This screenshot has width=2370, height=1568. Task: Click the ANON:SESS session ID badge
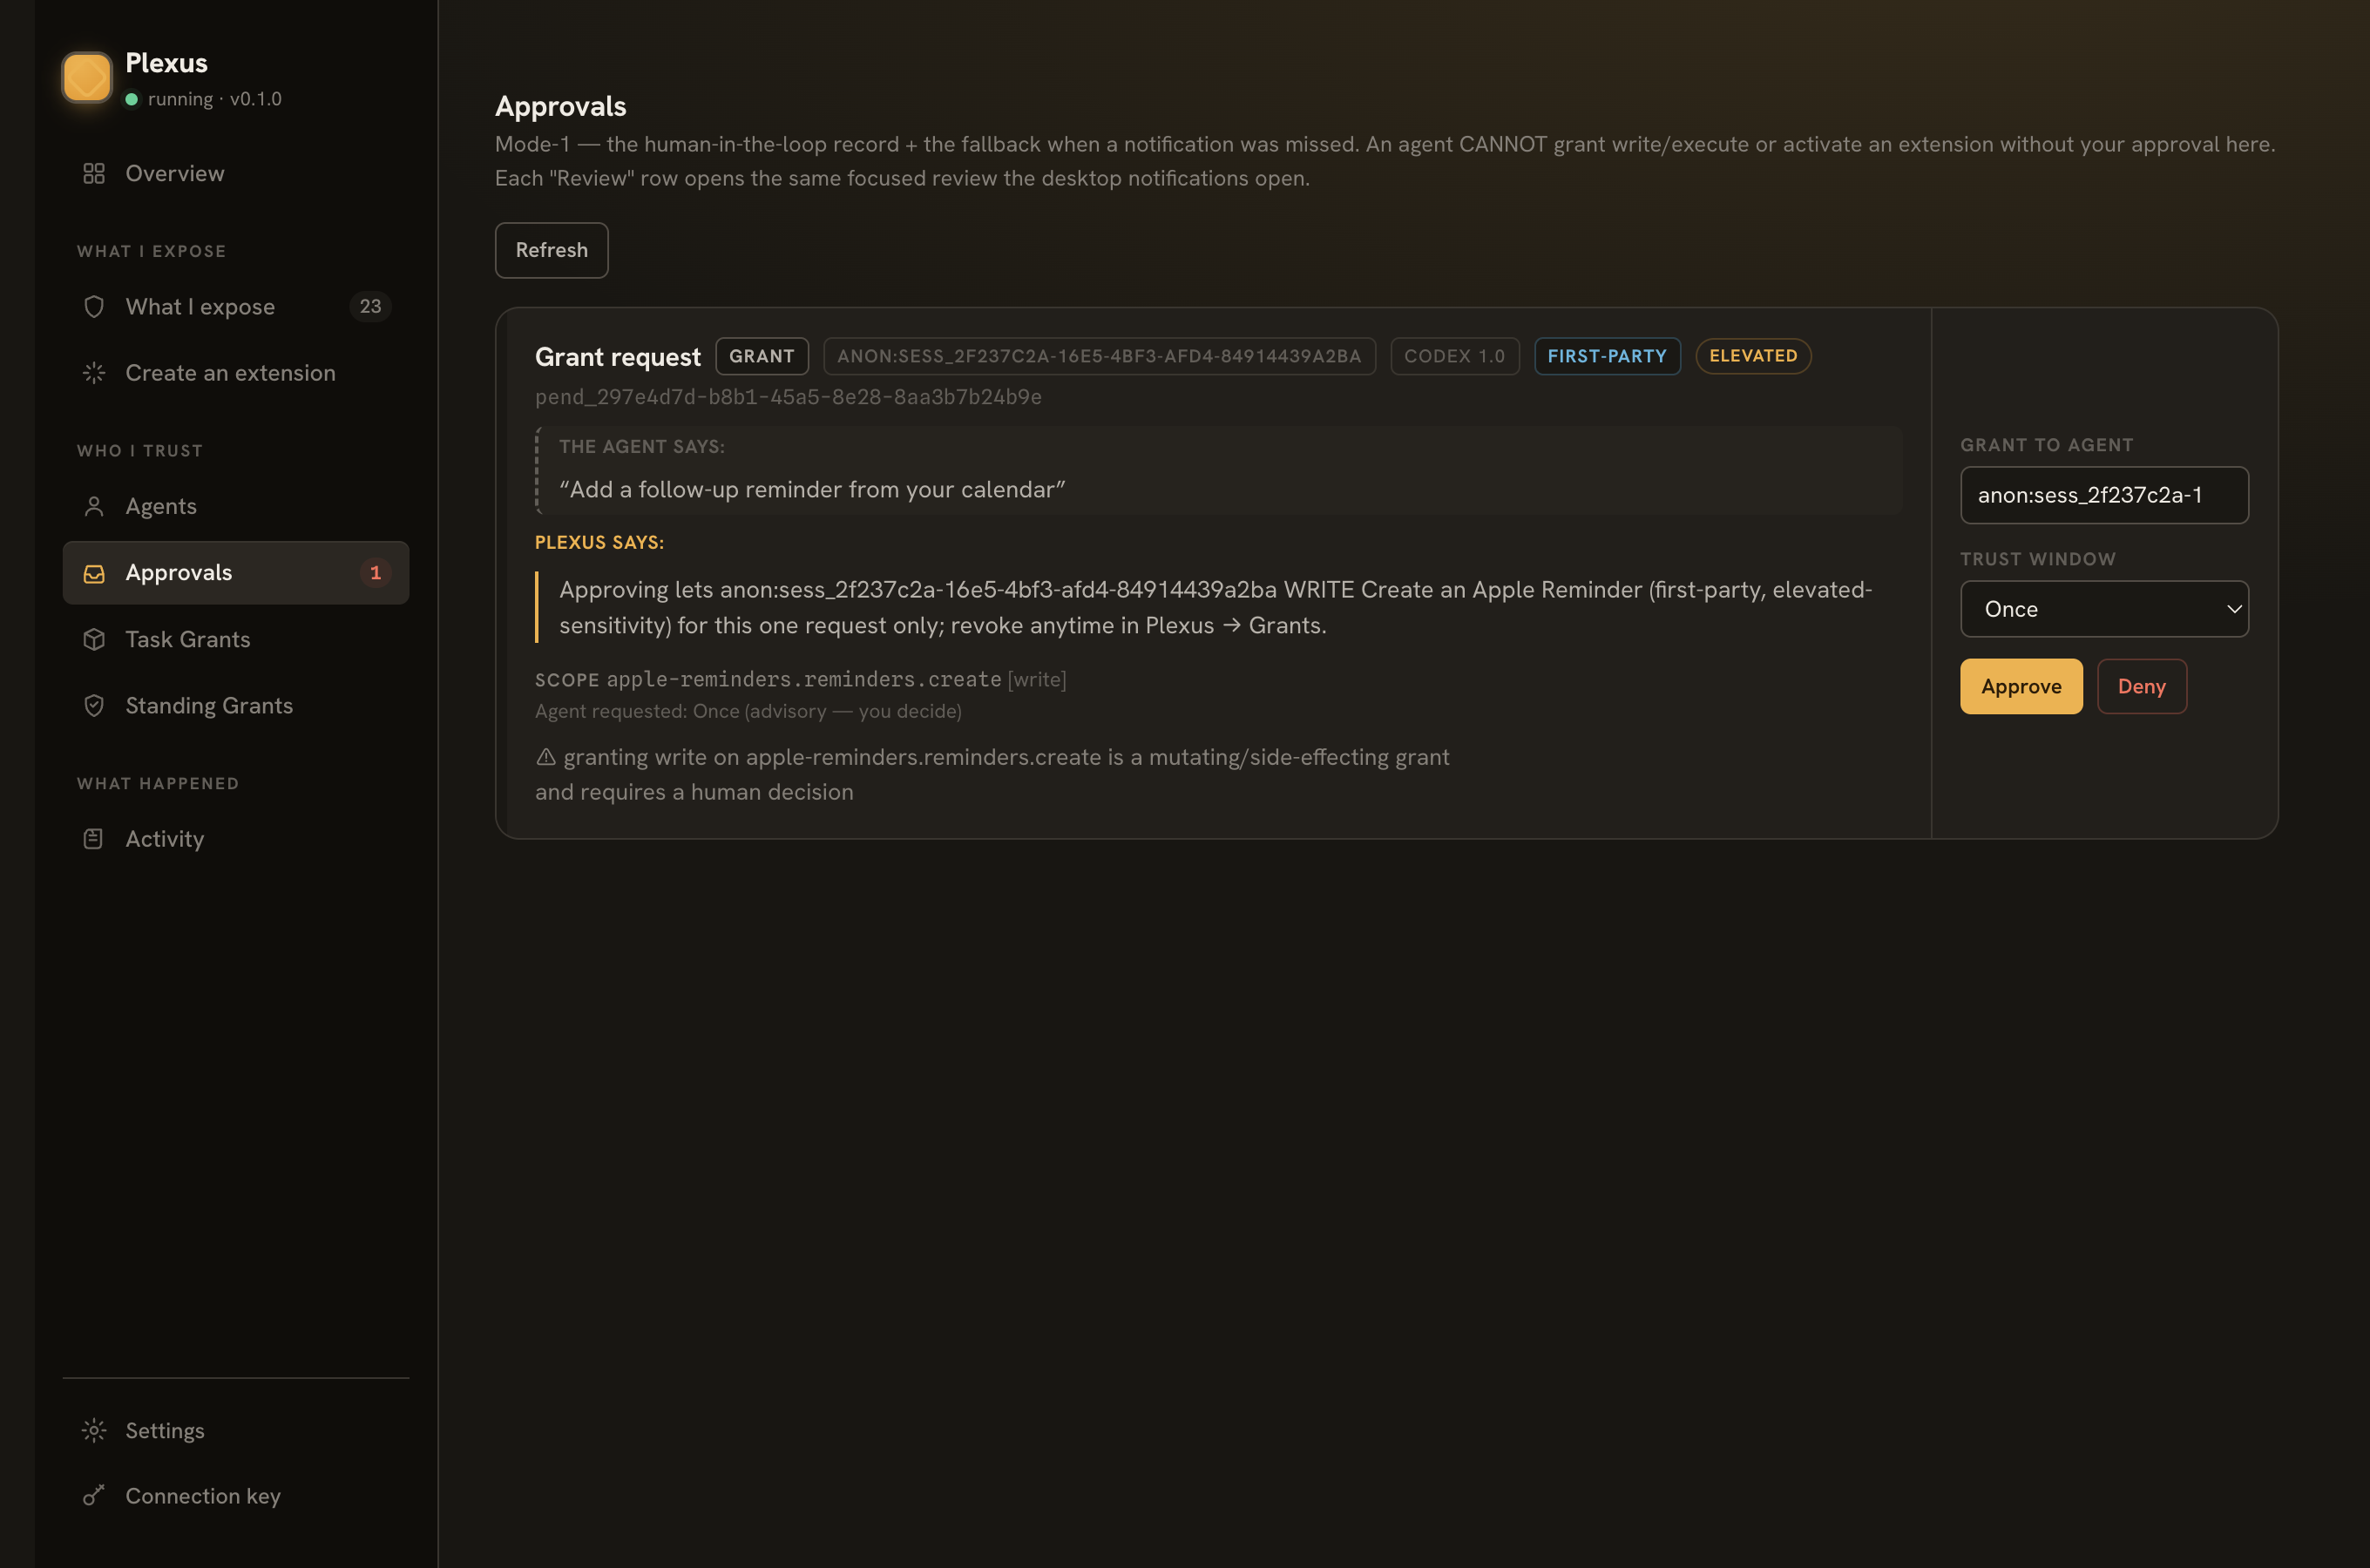[1099, 356]
